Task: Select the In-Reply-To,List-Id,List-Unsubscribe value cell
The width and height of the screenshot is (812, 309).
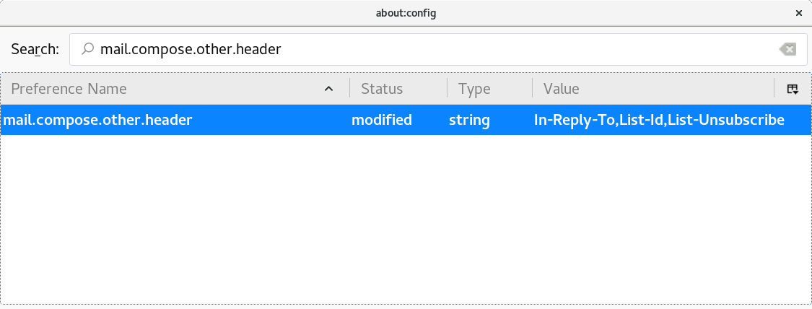Action: click(659, 120)
